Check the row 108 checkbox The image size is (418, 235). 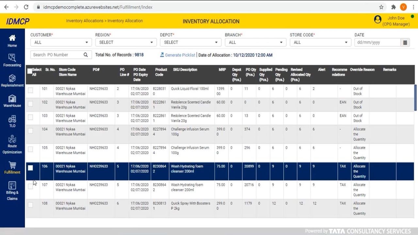coord(30,205)
